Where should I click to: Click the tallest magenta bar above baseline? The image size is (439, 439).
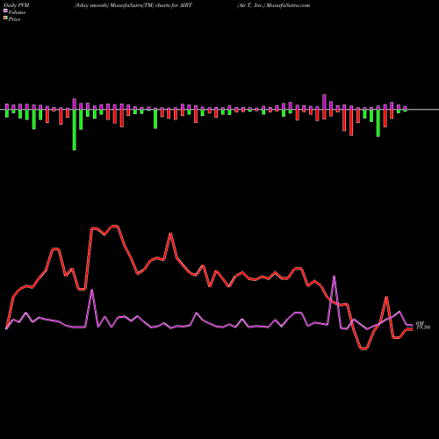324,102
